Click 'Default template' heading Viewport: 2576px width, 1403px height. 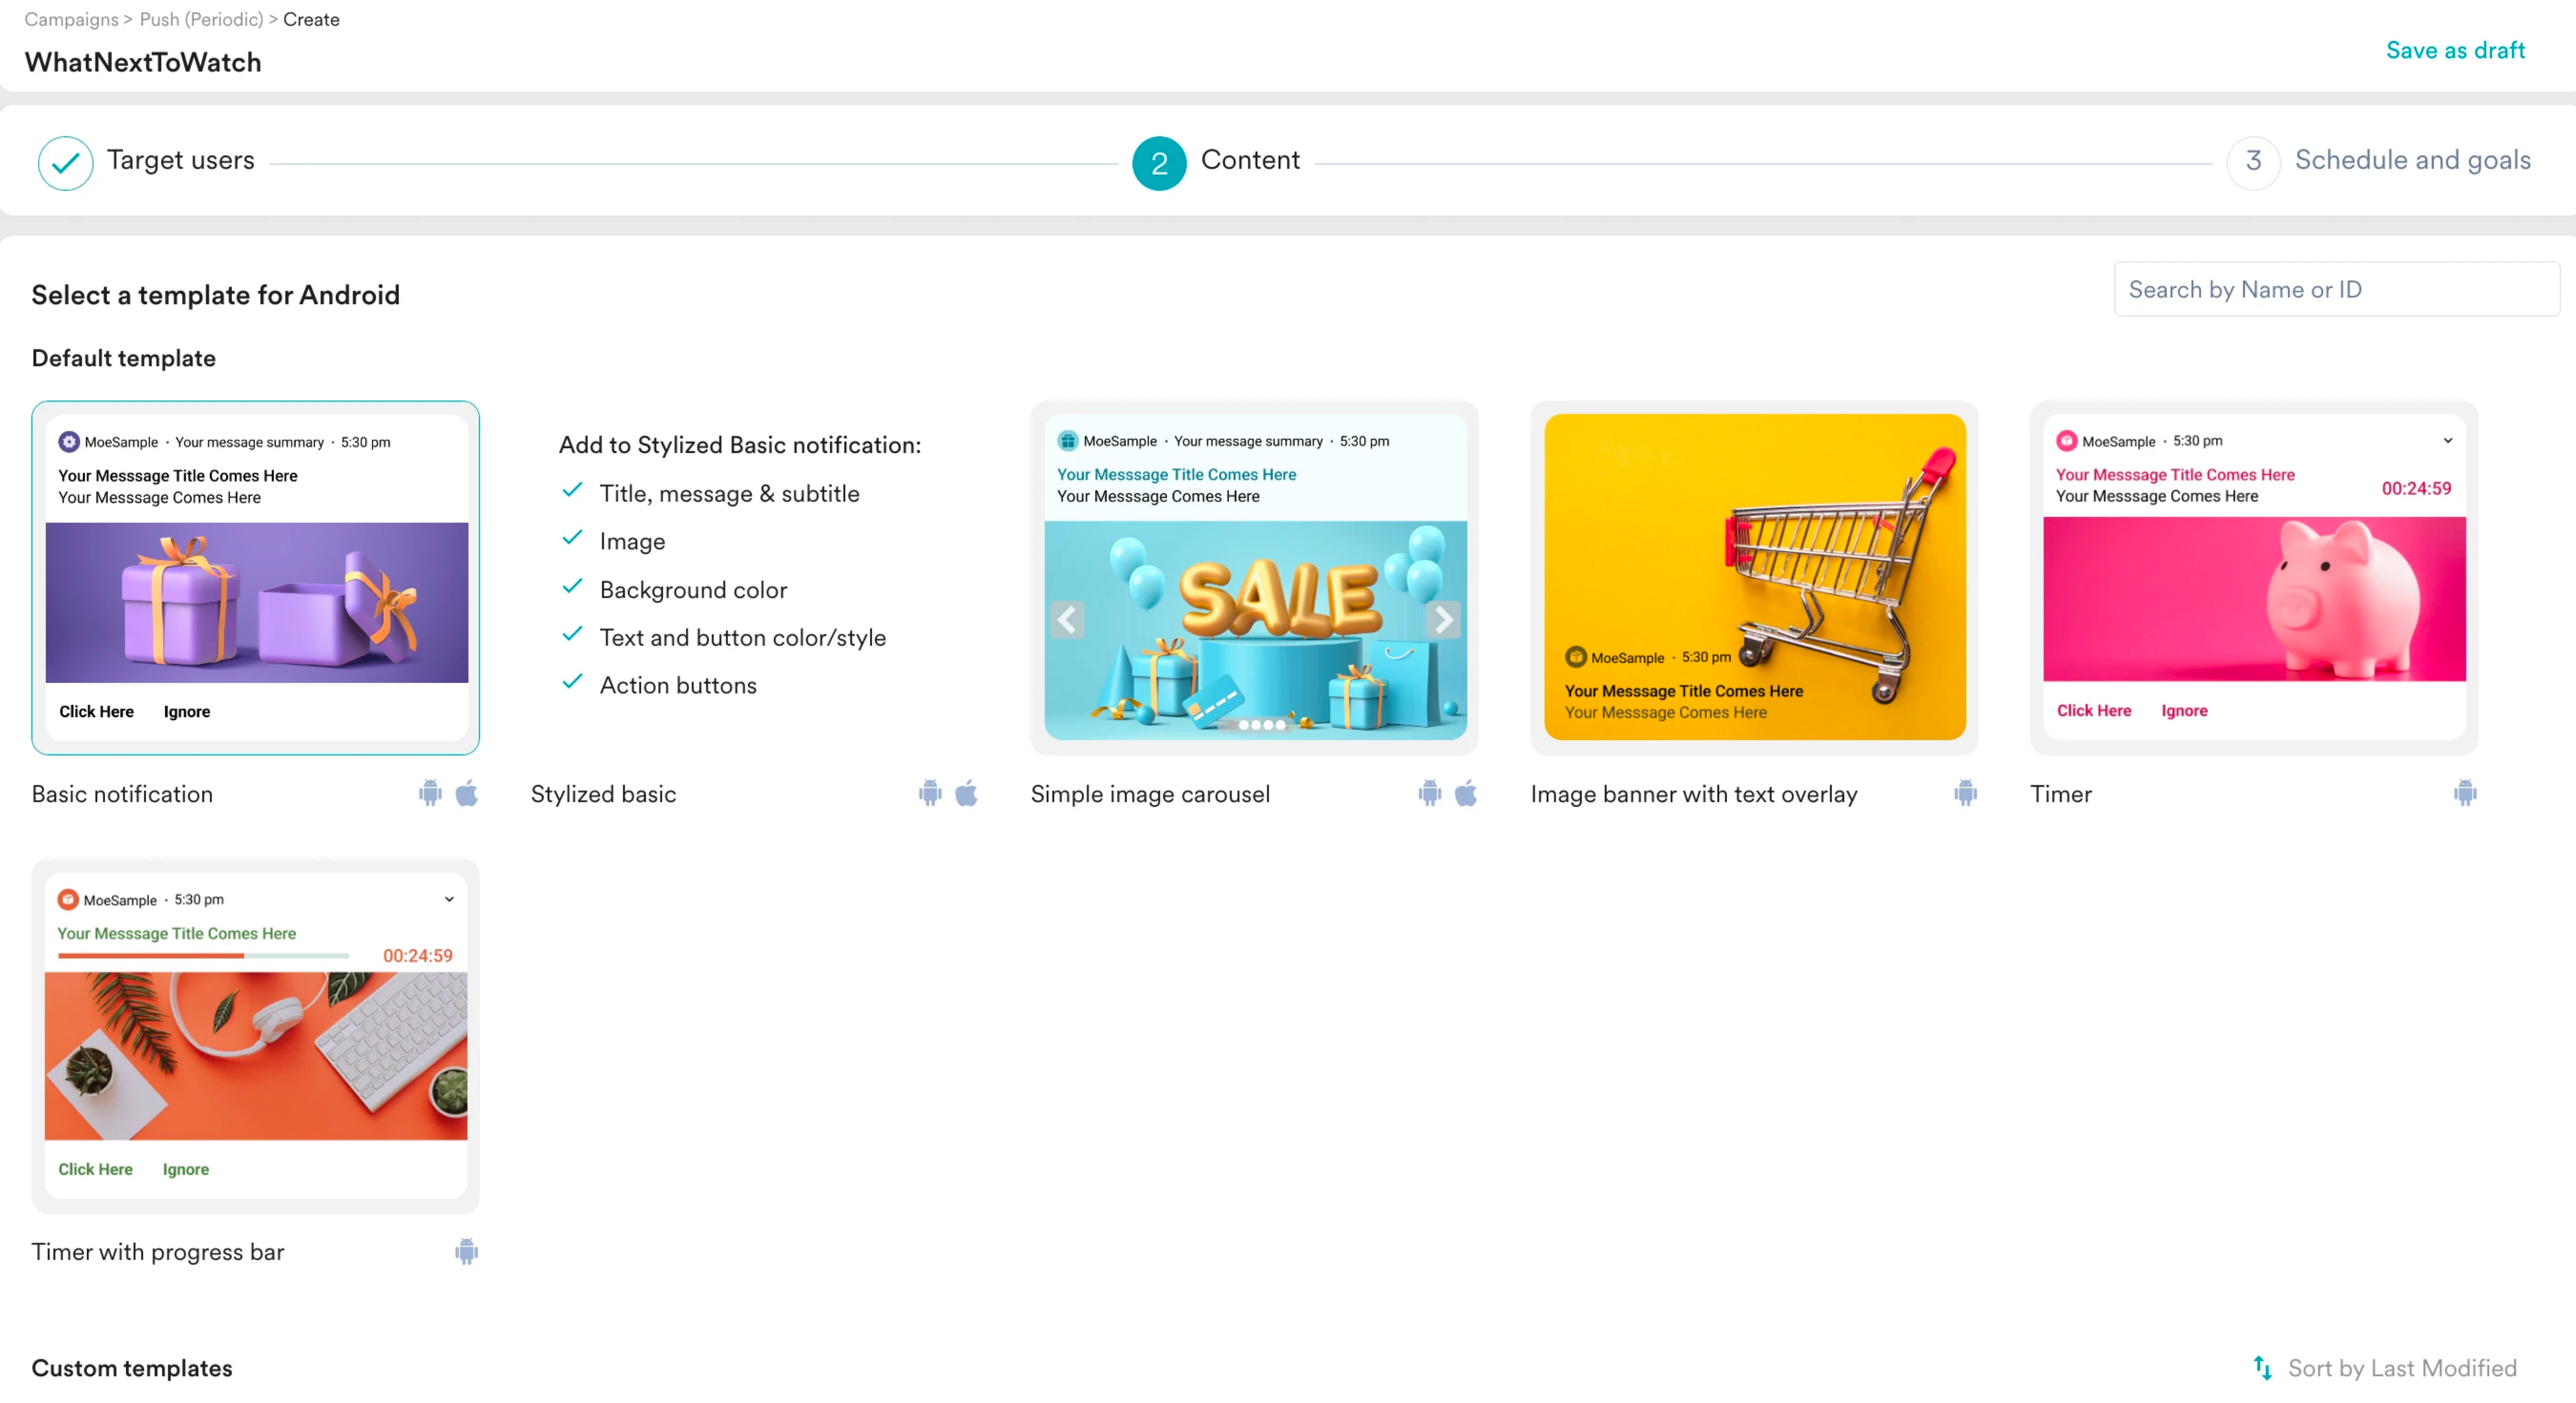(124, 358)
